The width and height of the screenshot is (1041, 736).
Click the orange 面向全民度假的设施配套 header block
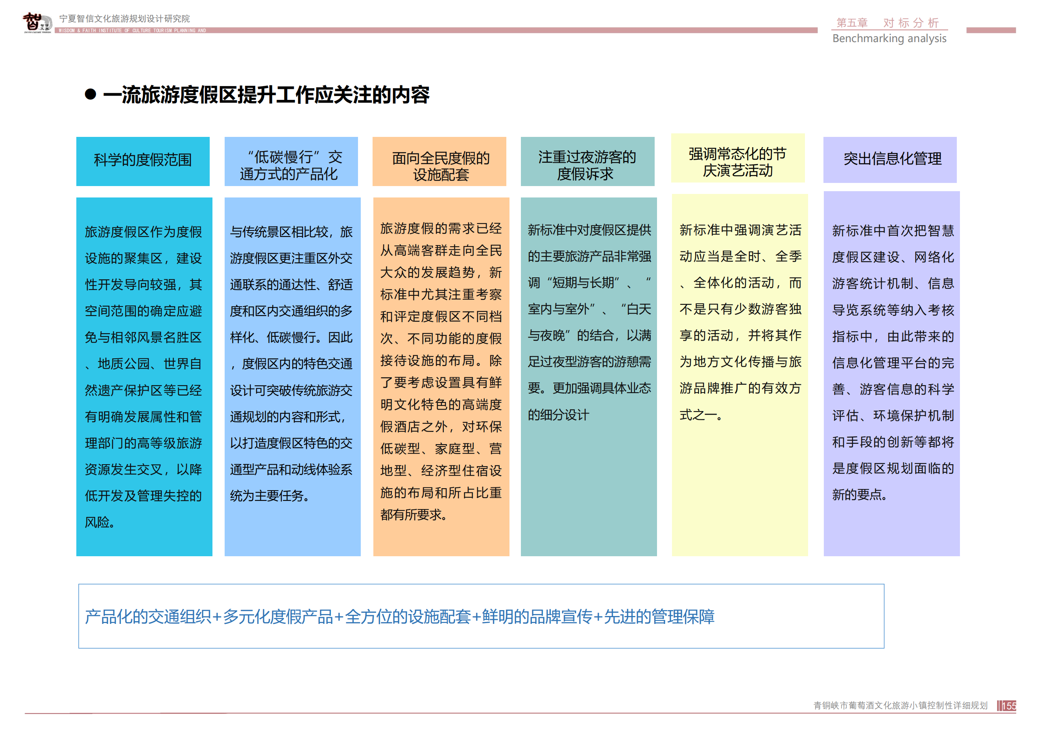(439, 161)
